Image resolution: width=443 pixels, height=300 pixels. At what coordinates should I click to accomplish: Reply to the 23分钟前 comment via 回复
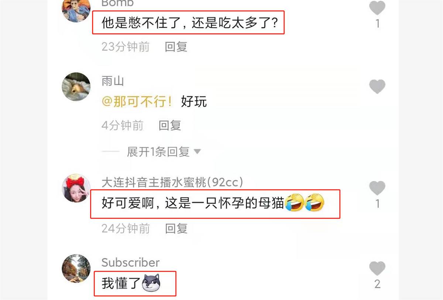click(x=176, y=47)
